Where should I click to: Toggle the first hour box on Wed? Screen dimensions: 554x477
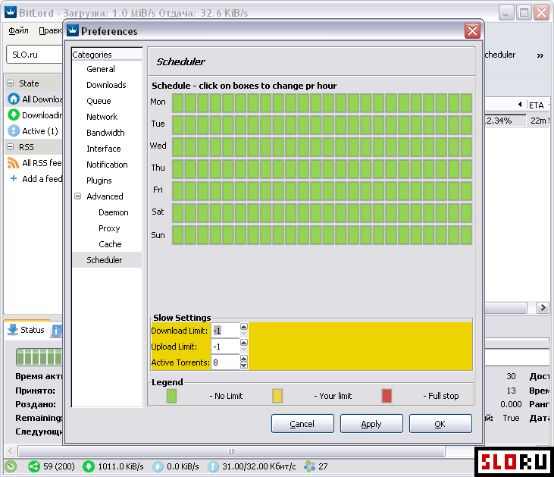pyautogui.click(x=177, y=147)
